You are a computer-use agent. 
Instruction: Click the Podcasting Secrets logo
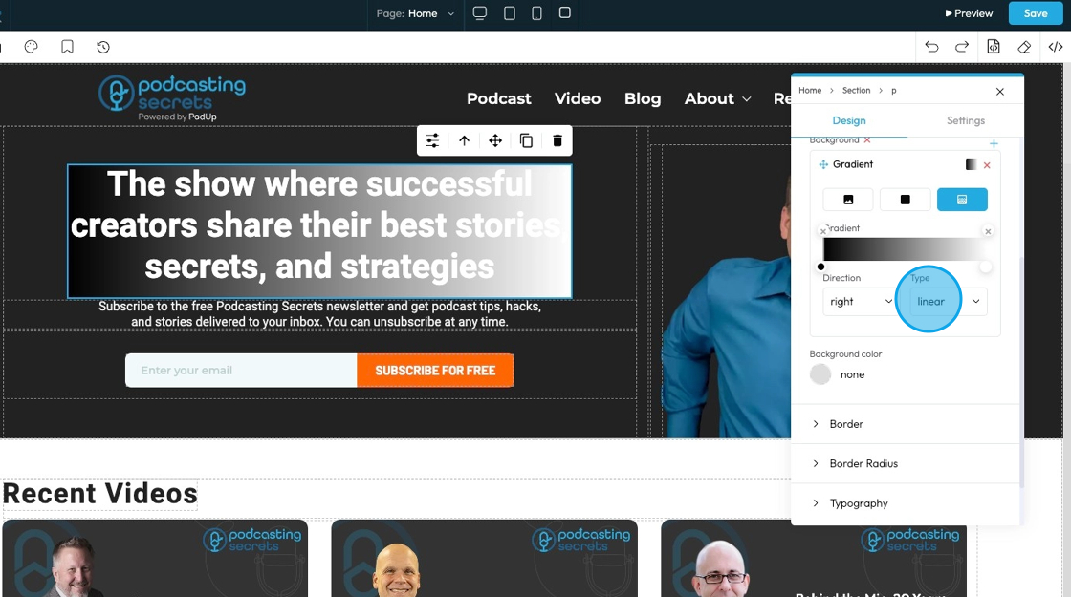coord(172,98)
